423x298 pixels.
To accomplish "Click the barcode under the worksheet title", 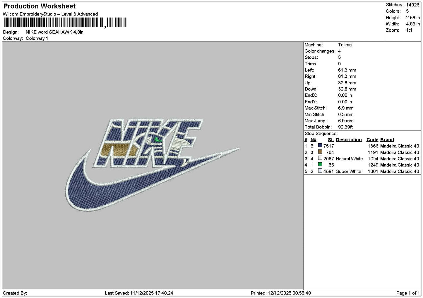I will pyautogui.click(x=65, y=22).
